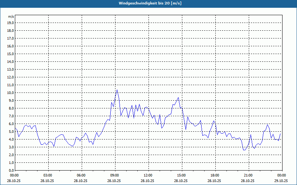The width and height of the screenshot is (297, 185).
Task: Click the wind speed line's peak above 10 m/s
Action: [117, 90]
